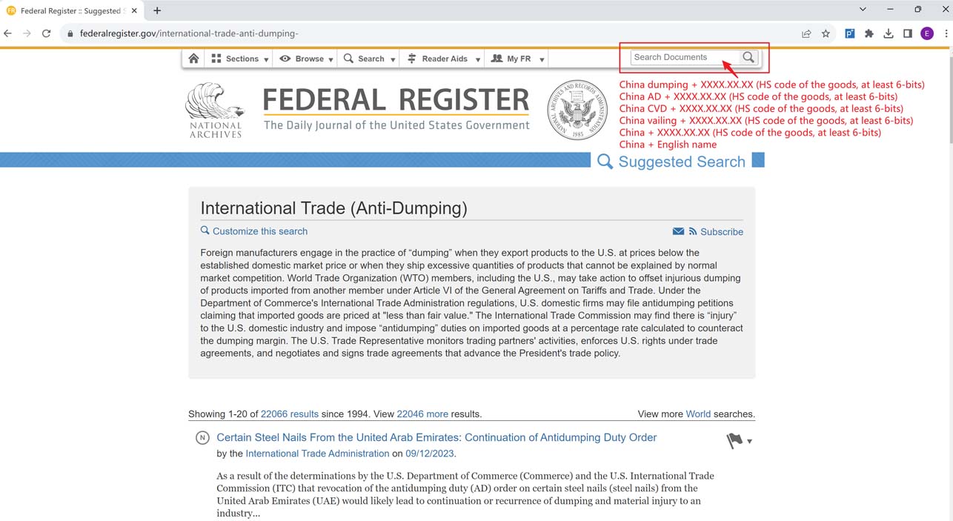Bookmark this page with star icon

pyautogui.click(x=826, y=33)
